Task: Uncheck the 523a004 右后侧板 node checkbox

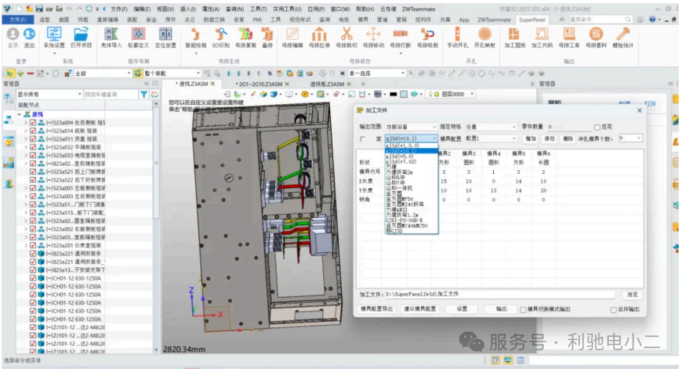Action: [x=33, y=123]
